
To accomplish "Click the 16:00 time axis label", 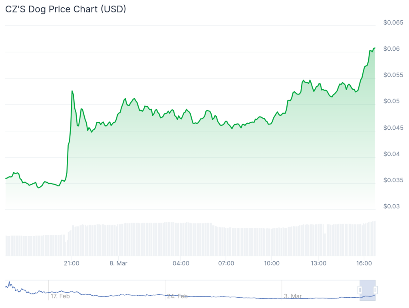I will coord(364,263).
